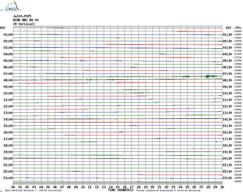Image resolution: width=243 pixels, height=194 pixels.
Task: Click the OFGC logo at top left
Action: pos(12,6)
